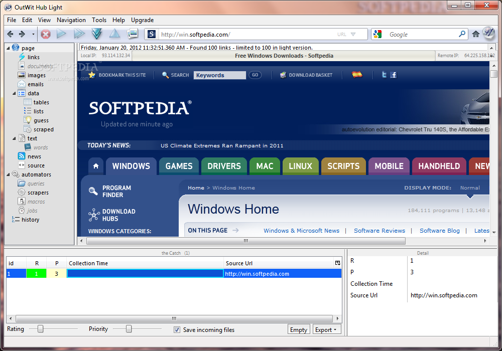
Task: Open the Tools menu
Action: click(x=99, y=20)
